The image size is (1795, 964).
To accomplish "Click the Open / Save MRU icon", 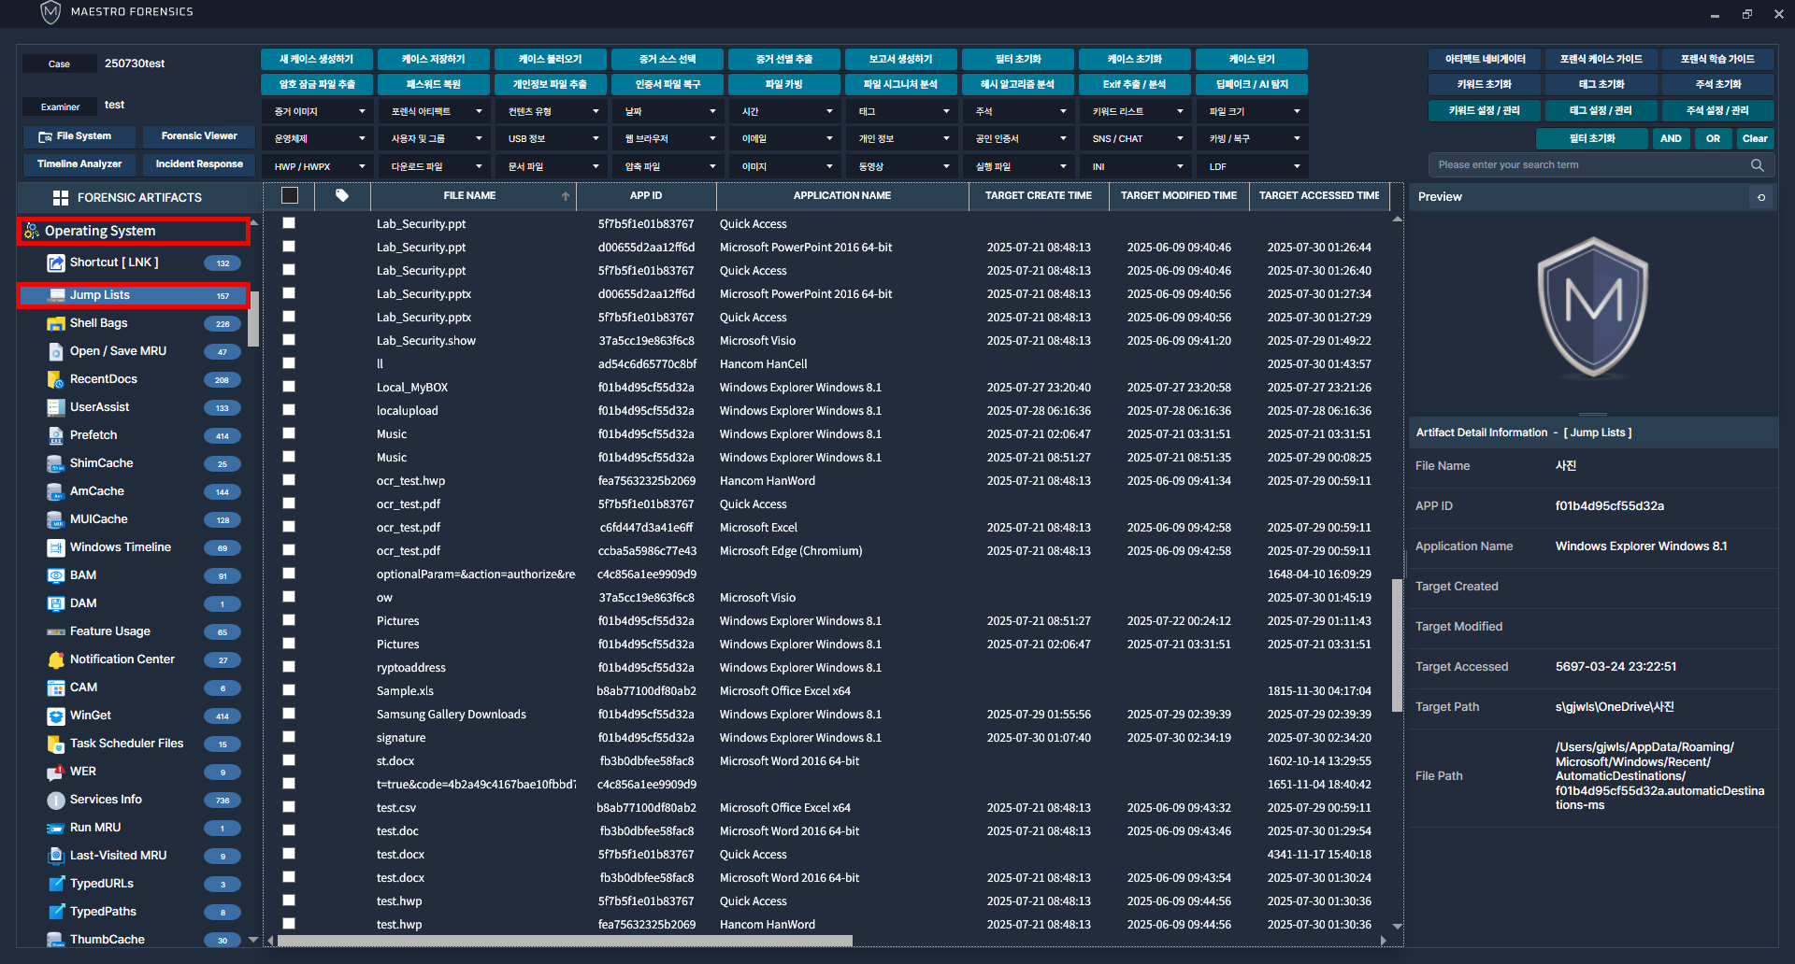I will coord(56,352).
